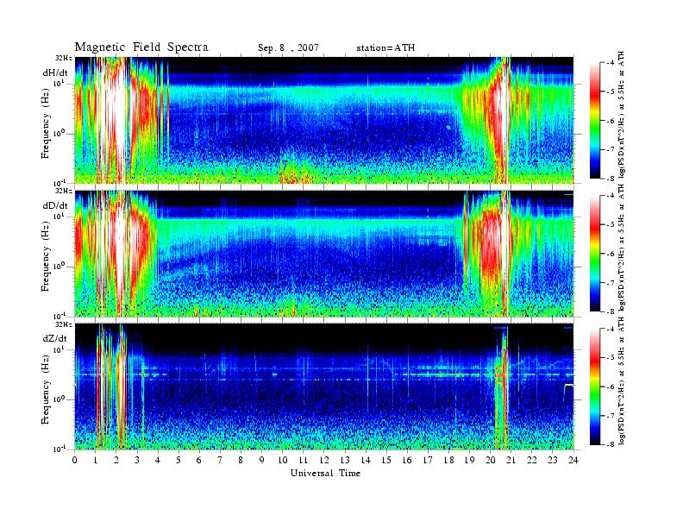Click the dH/dt spectrogram plot area
Screen dimensions: 683x528
(324, 120)
